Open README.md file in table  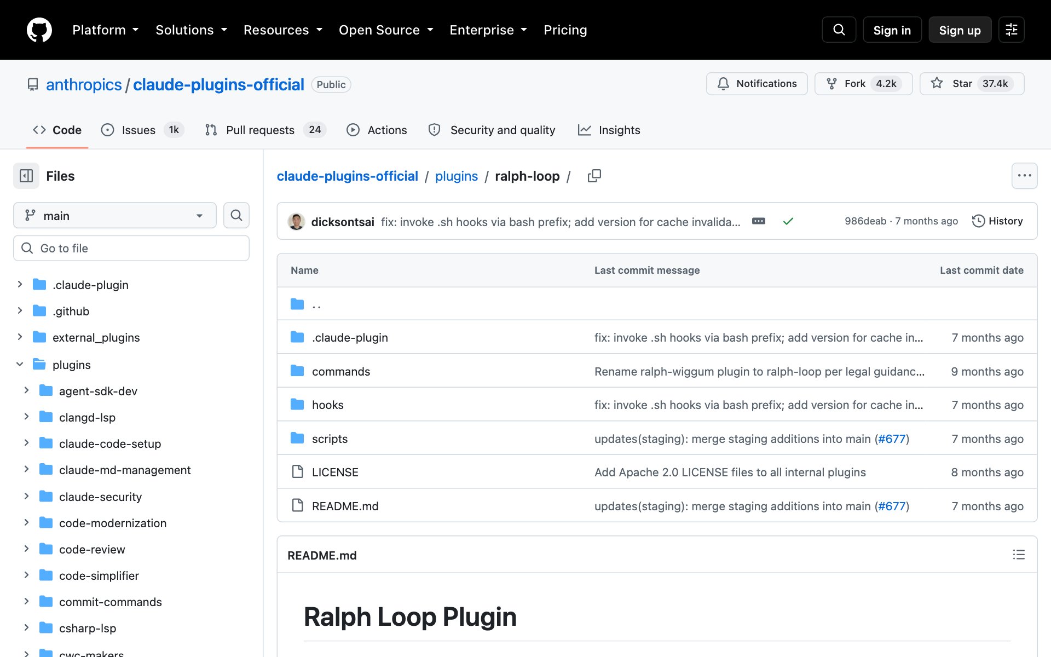pos(345,506)
